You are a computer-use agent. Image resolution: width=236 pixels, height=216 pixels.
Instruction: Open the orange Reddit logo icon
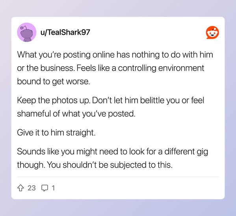pyautogui.click(x=212, y=33)
